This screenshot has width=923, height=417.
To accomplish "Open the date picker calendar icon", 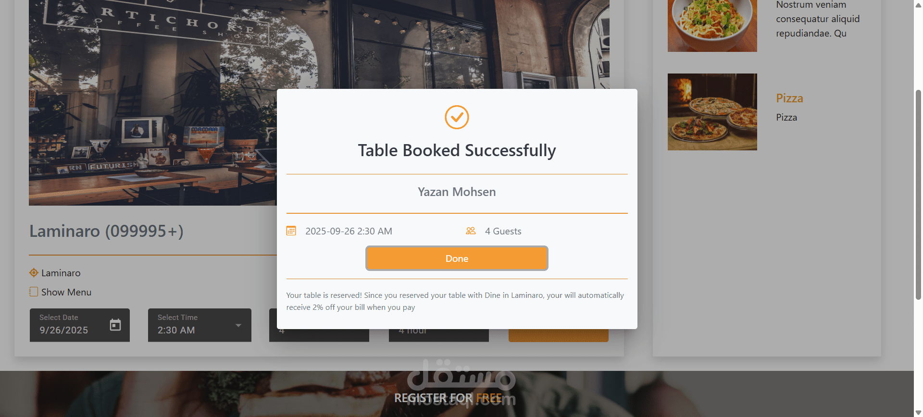I will pyautogui.click(x=115, y=325).
